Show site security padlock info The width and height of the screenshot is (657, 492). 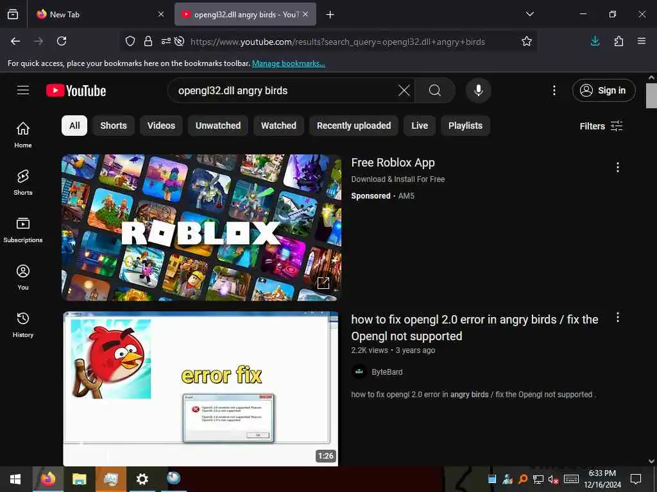pos(148,42)
